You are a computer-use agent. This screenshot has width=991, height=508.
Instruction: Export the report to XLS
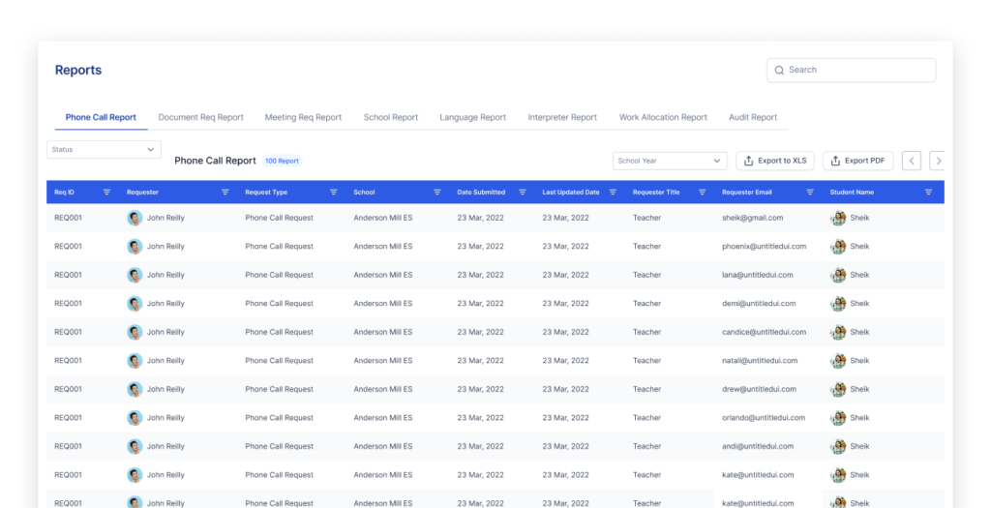[774, 161]
